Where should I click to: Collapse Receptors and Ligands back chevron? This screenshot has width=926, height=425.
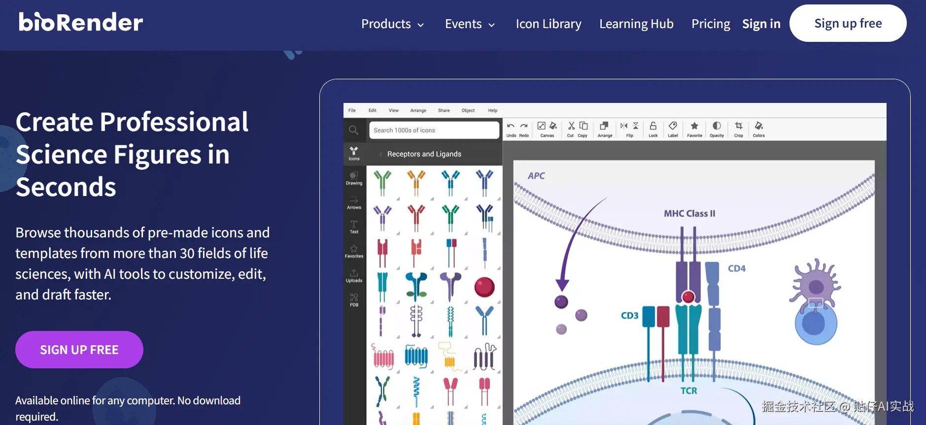[381, 154]
